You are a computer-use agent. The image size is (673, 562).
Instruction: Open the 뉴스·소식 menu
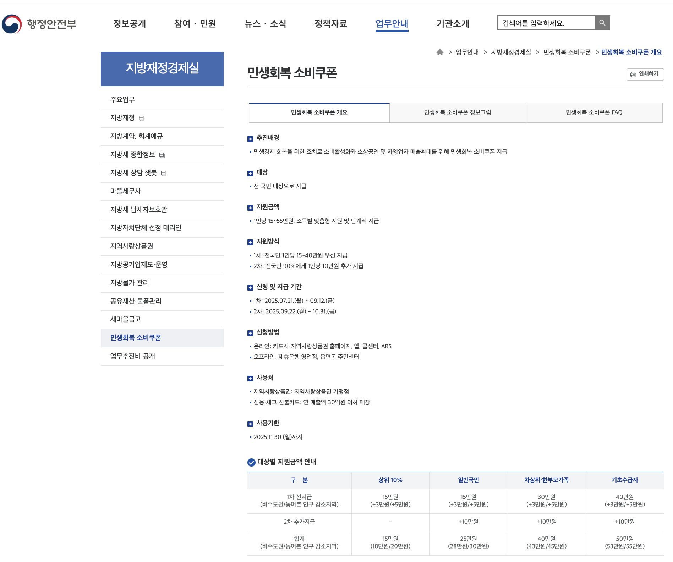click(x=265, y=23)
